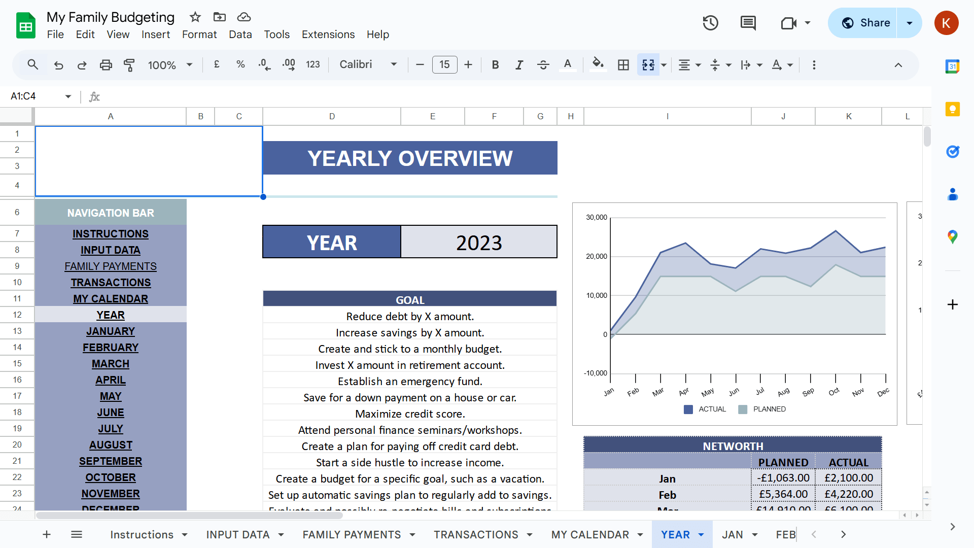
Task: Open the File menu
Action: coord(55,35)
